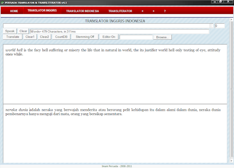Click the small button at end of top text field
The height and width of the screenshot is (168, 234).
pyautogui.click(x=211, y=26)
